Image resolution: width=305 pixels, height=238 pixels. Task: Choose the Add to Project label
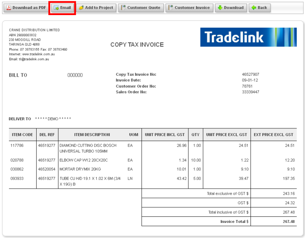(x=99, y=8)
